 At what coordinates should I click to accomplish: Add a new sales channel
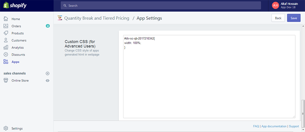pyautogui.click(x=47, y=73)
